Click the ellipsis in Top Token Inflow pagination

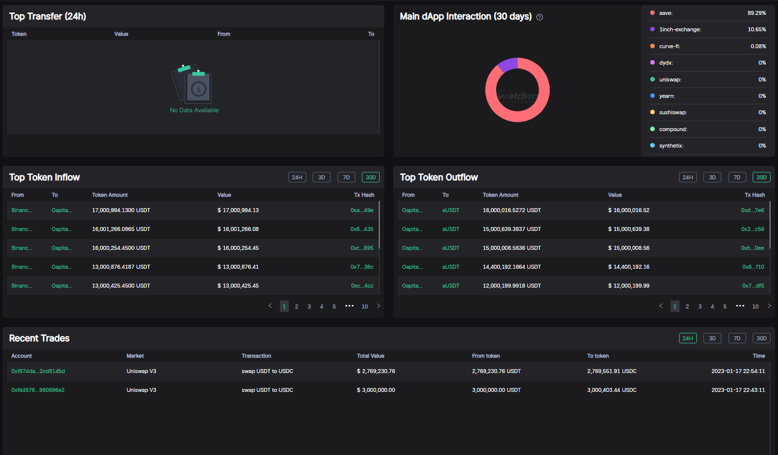349,306
